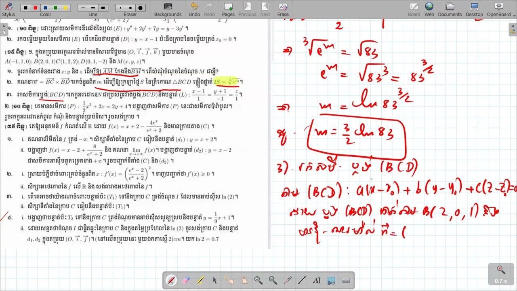
Task: Open the Backgrounds options
Action: pyautogui.click(x=168, y=9)
